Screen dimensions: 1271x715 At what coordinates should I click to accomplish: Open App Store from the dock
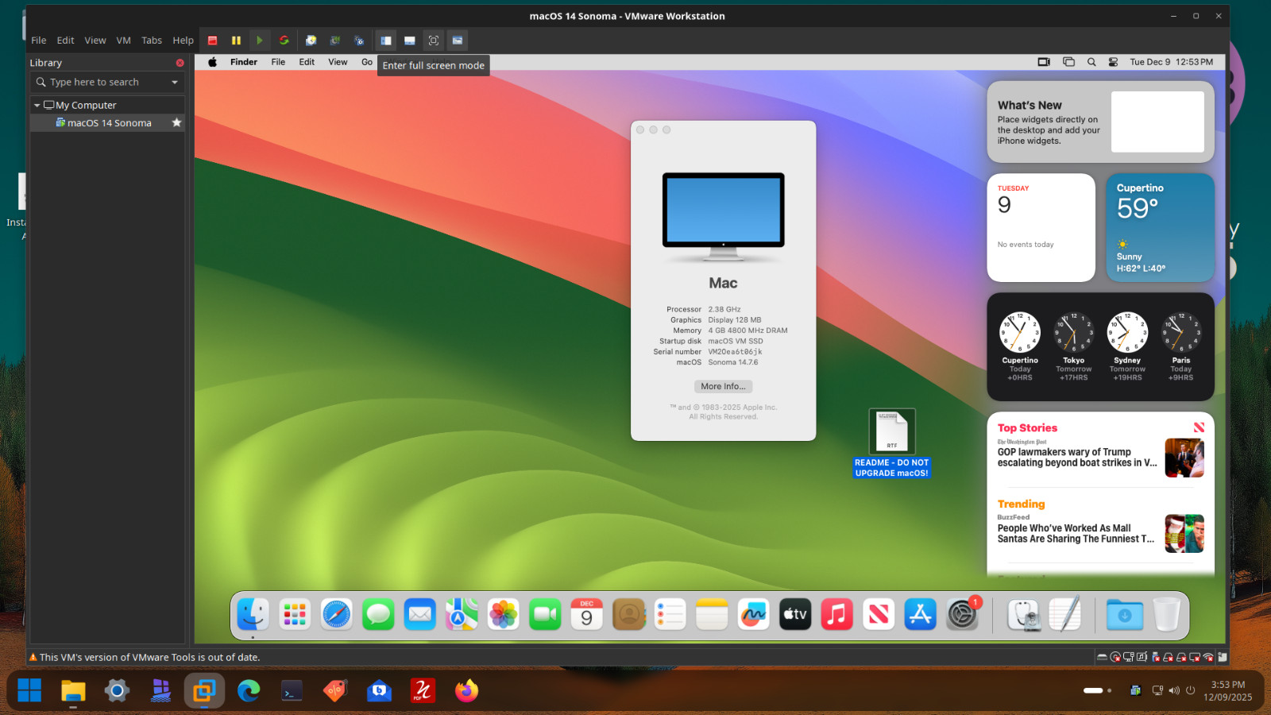tap(921, 614)
